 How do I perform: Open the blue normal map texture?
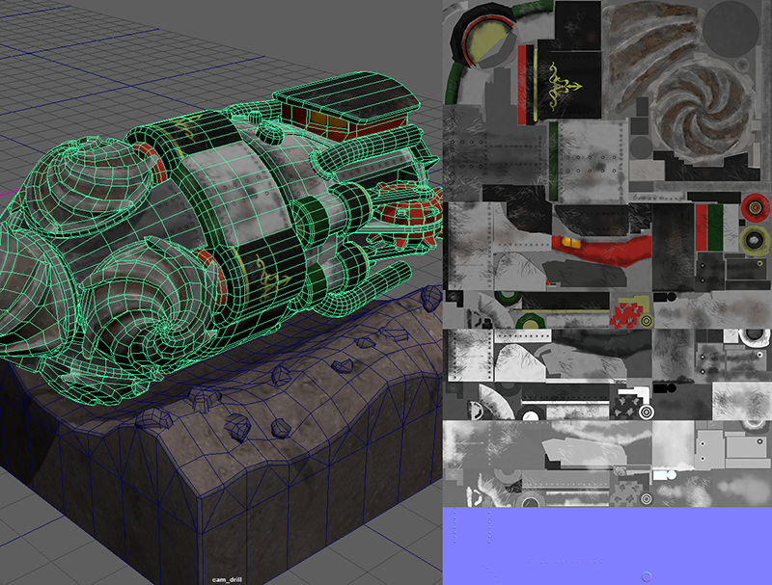[x=607, y=546]
